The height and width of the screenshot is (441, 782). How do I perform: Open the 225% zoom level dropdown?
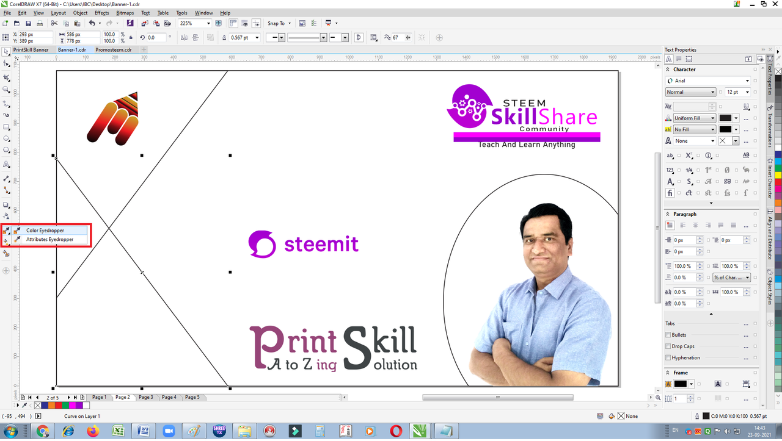pos(208,23)
